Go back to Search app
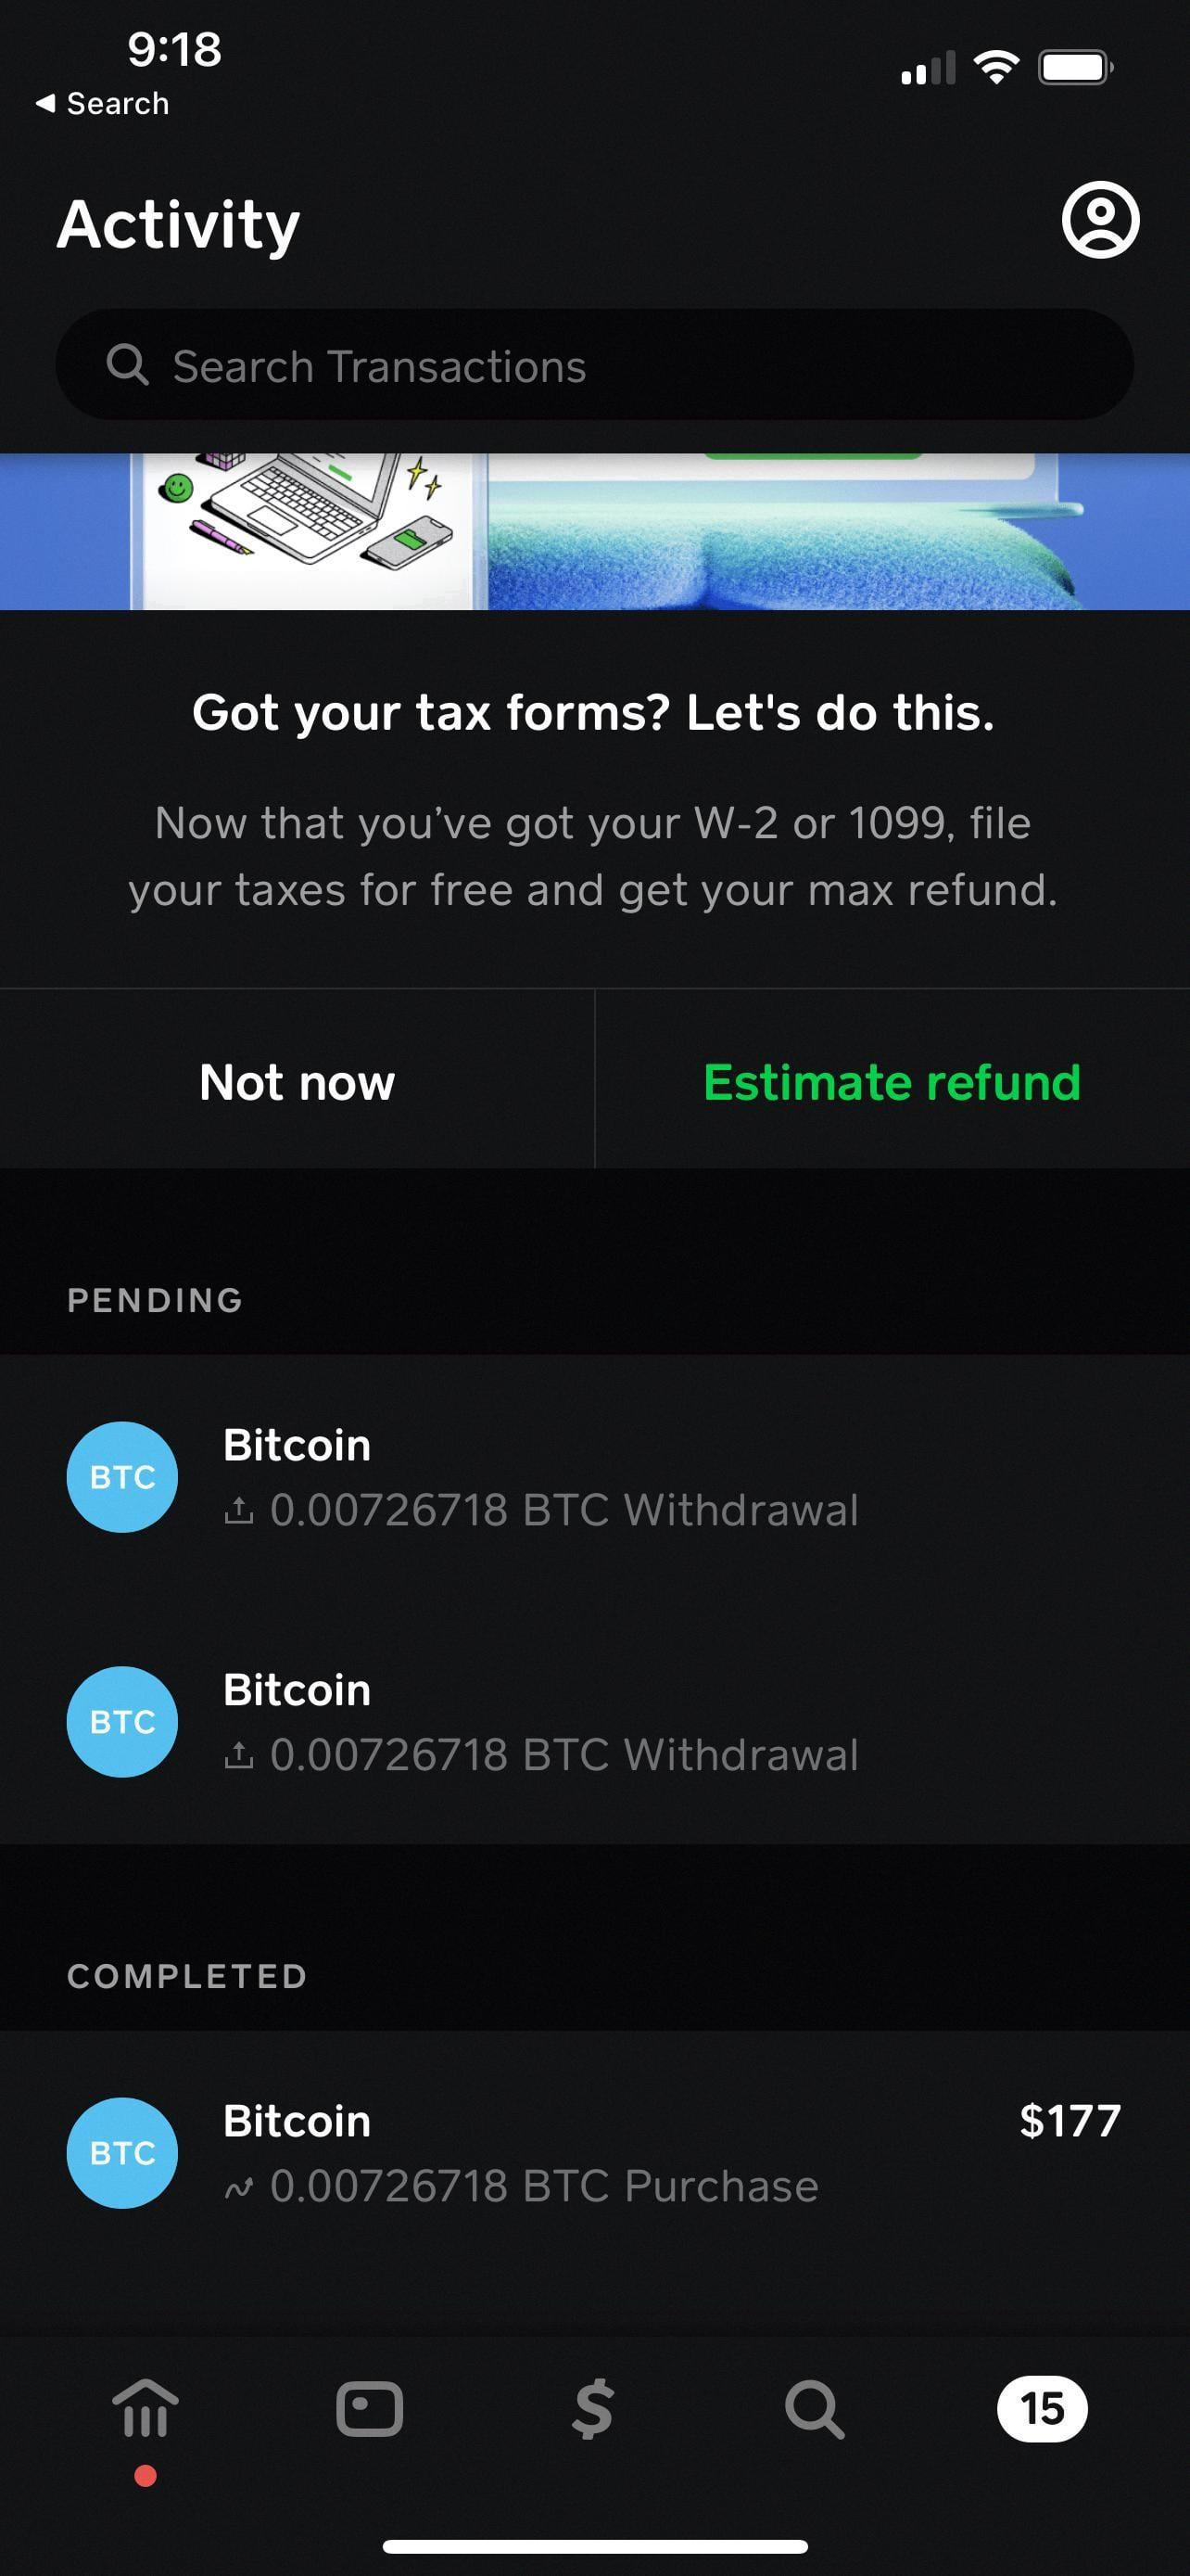The width and height of the screenshot is (1190, 2576). pyautogui.click(x=102, y=103)
